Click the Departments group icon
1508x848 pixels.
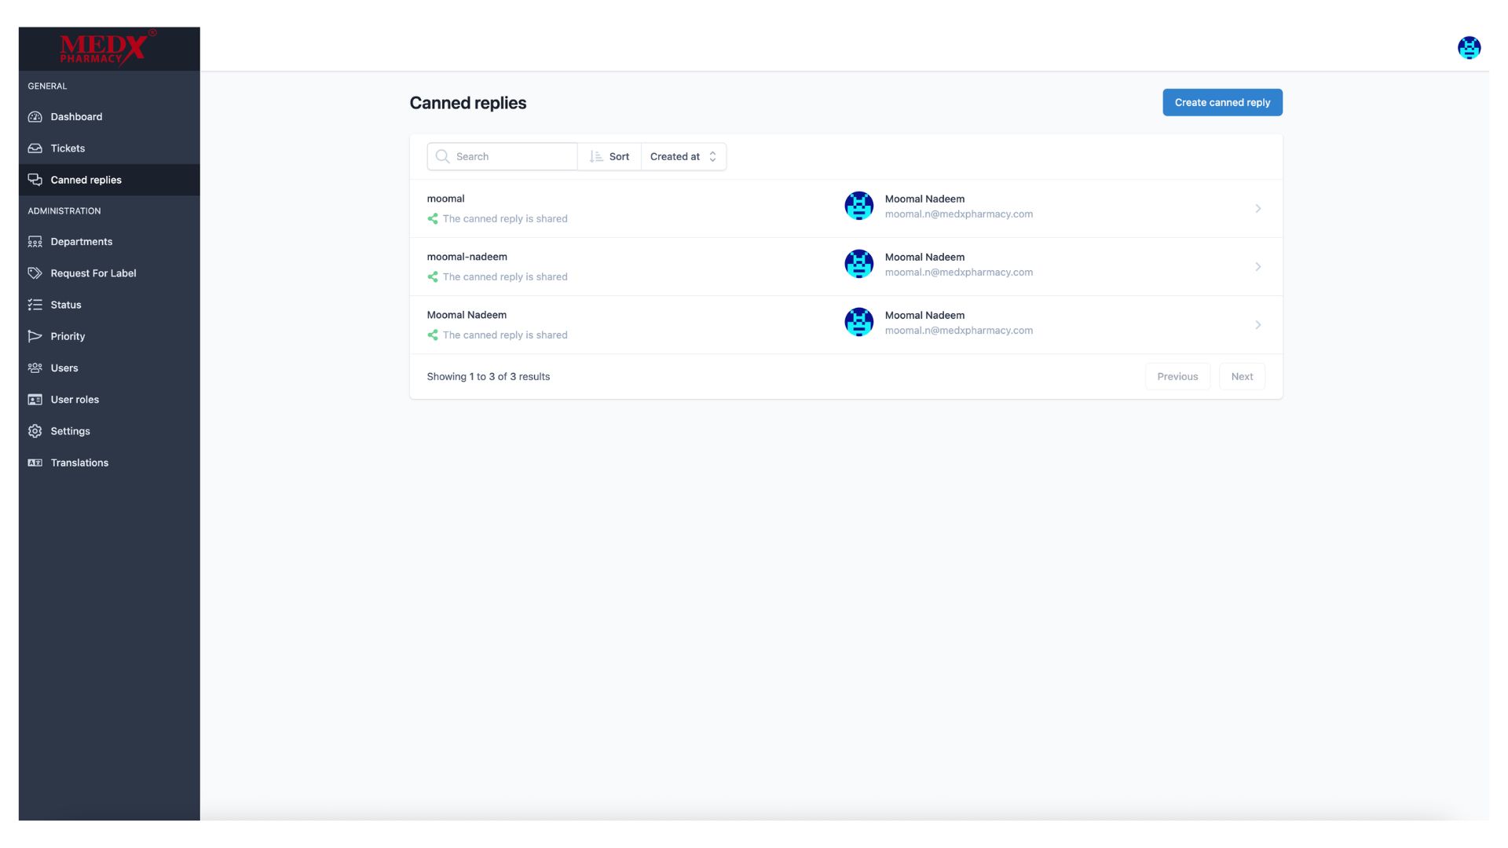coord(35,242)
